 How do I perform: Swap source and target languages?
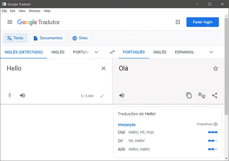(x=112, y=52)
